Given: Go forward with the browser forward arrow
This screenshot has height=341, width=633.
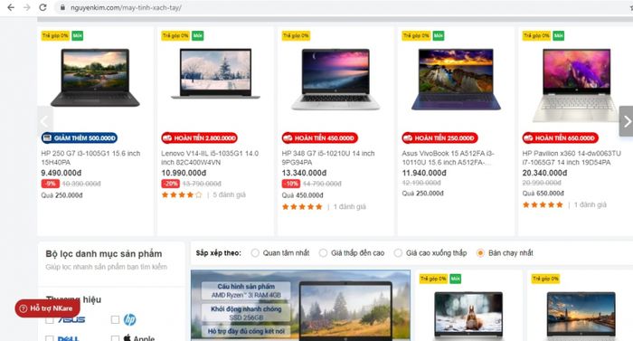Looking at the screenshot, I should click(x=26, y=7).
